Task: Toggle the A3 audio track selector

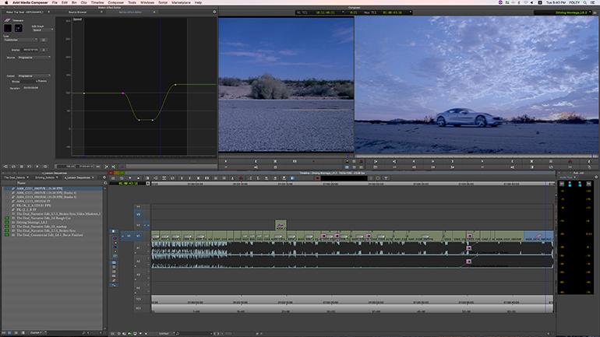Action: click(x=138, y=275)
